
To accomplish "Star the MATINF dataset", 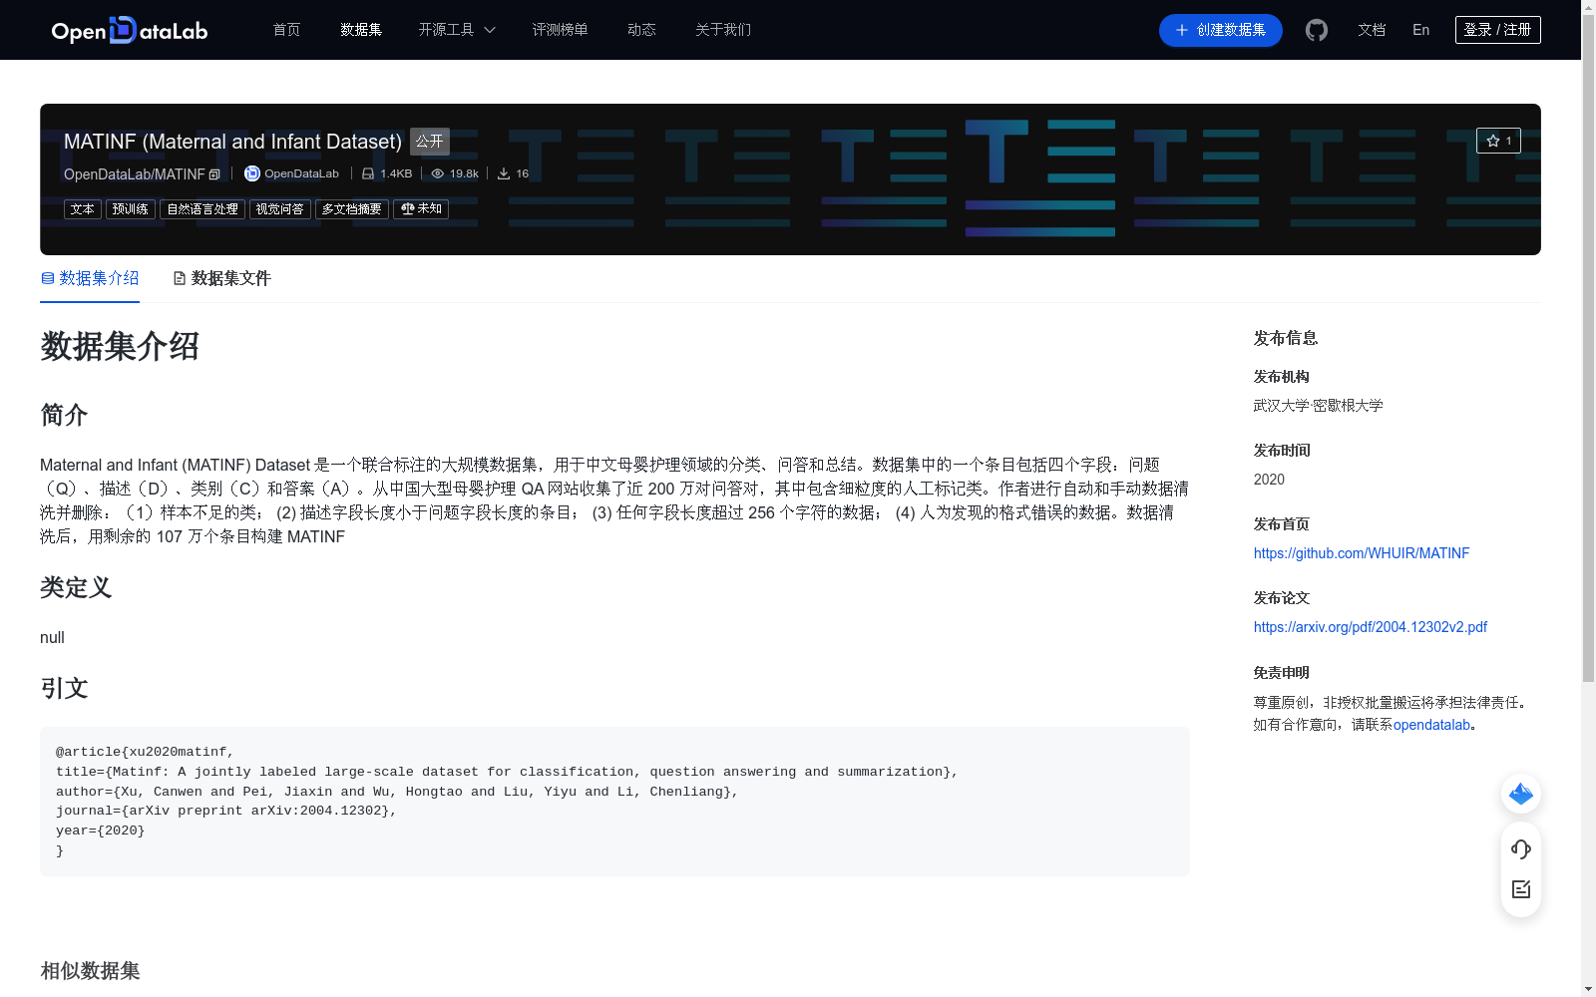I will point(1498,141).
